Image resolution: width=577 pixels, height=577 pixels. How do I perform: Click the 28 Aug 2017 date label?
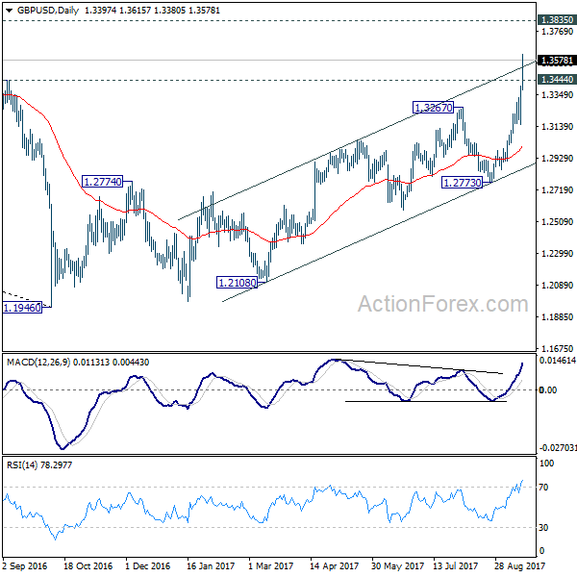pos(519,565)
